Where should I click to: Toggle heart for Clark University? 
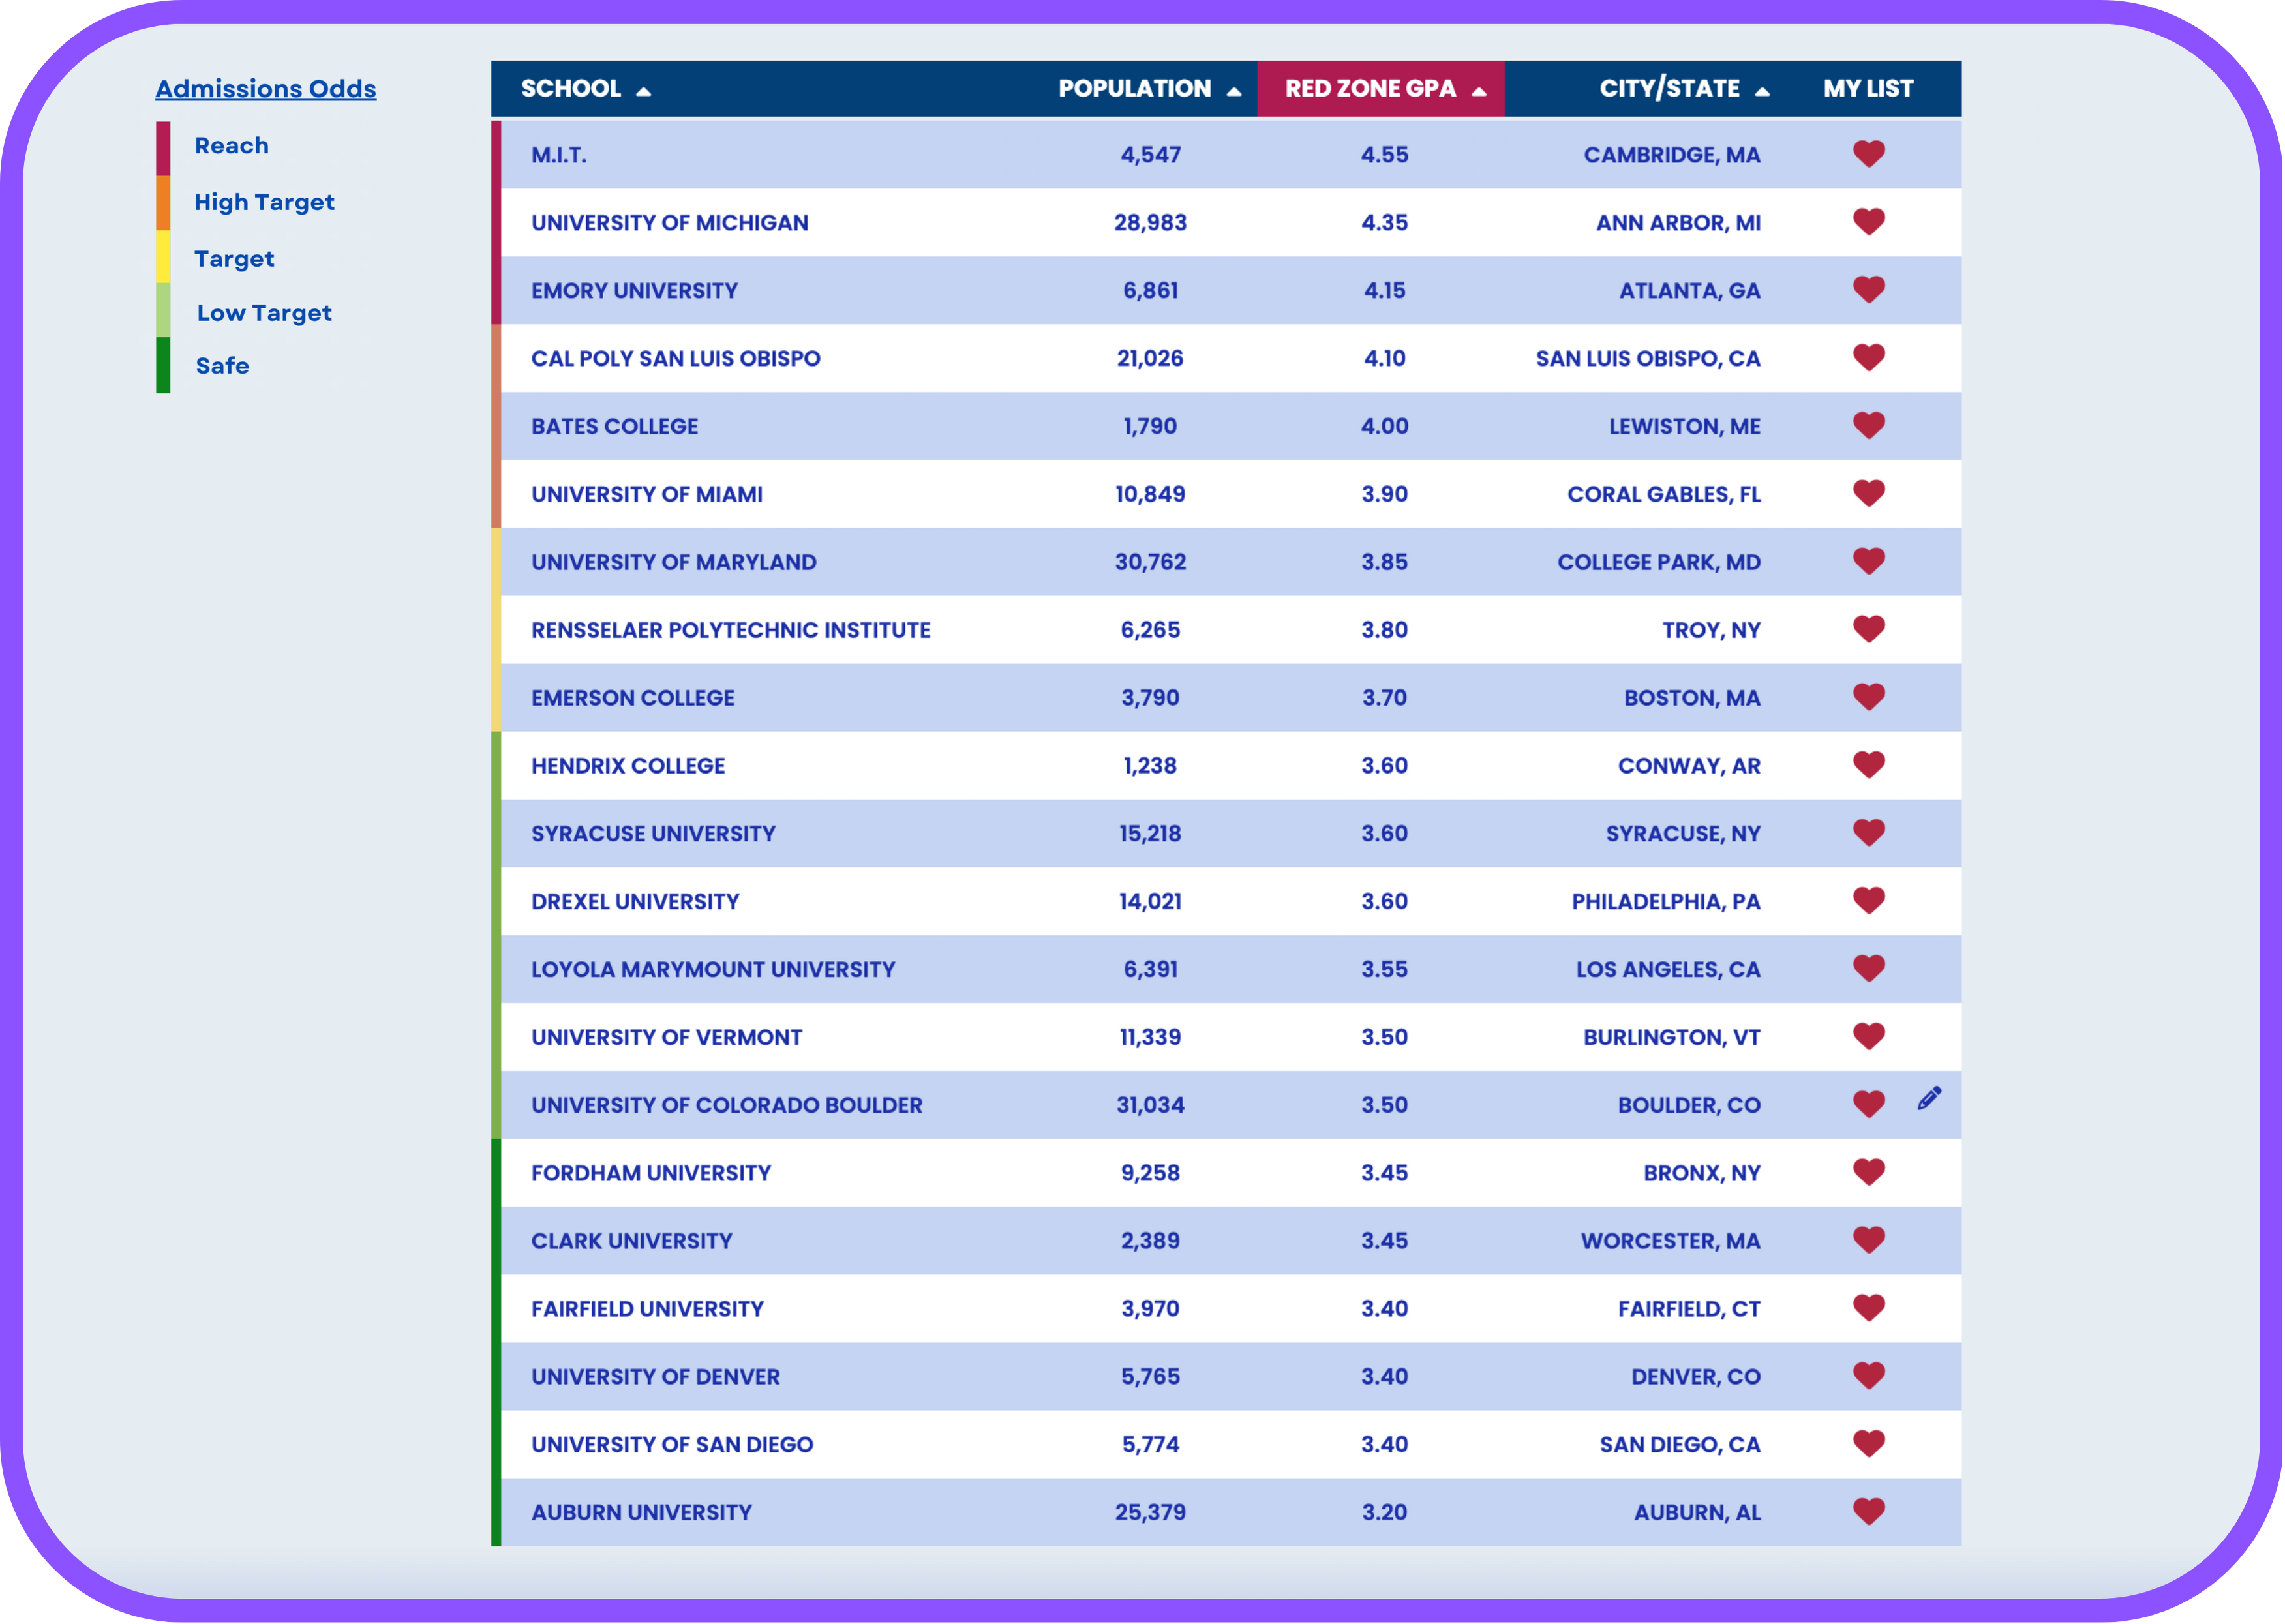click(x=1869, y=1241)
